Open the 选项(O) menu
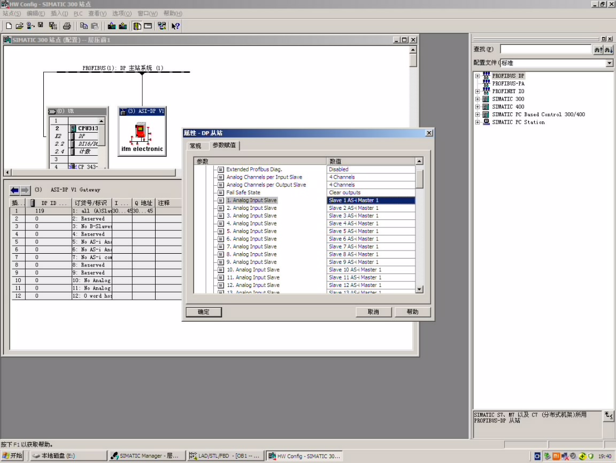Viewport: 616px width, 463px height. tap(122, 13)
